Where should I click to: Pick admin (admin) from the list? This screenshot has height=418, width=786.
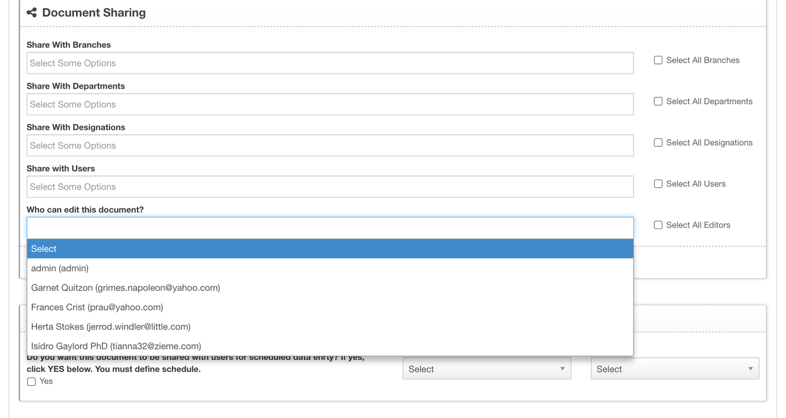coord(330,268)
